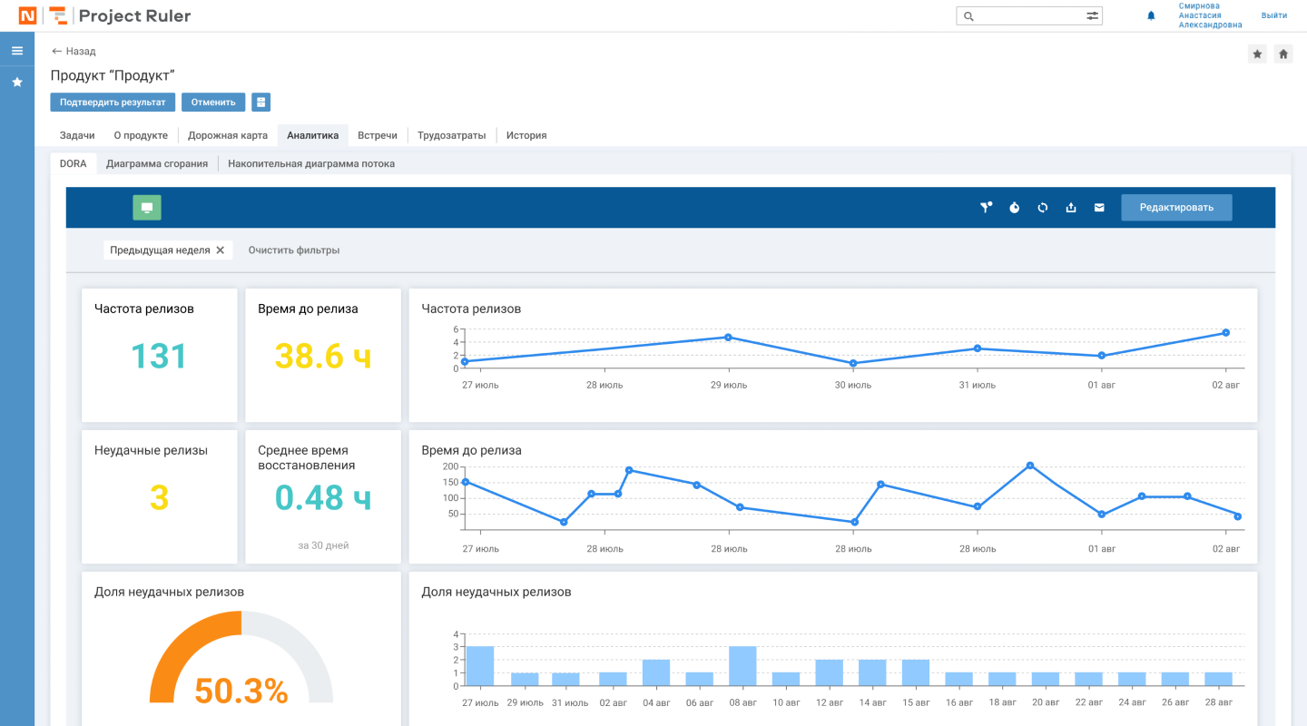Open the 'Диаграмма сгорания' sub-tab
1307x726 pixels.
157,164
